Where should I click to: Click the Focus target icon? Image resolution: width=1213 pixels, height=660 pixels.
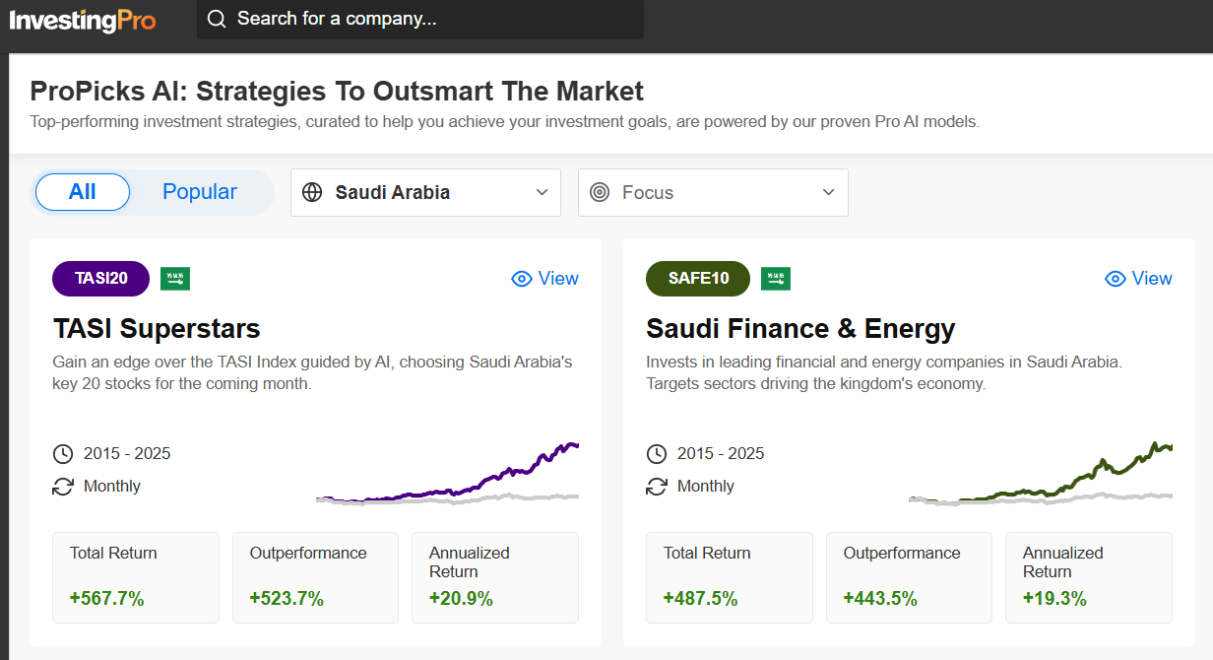tap(600, 192)
